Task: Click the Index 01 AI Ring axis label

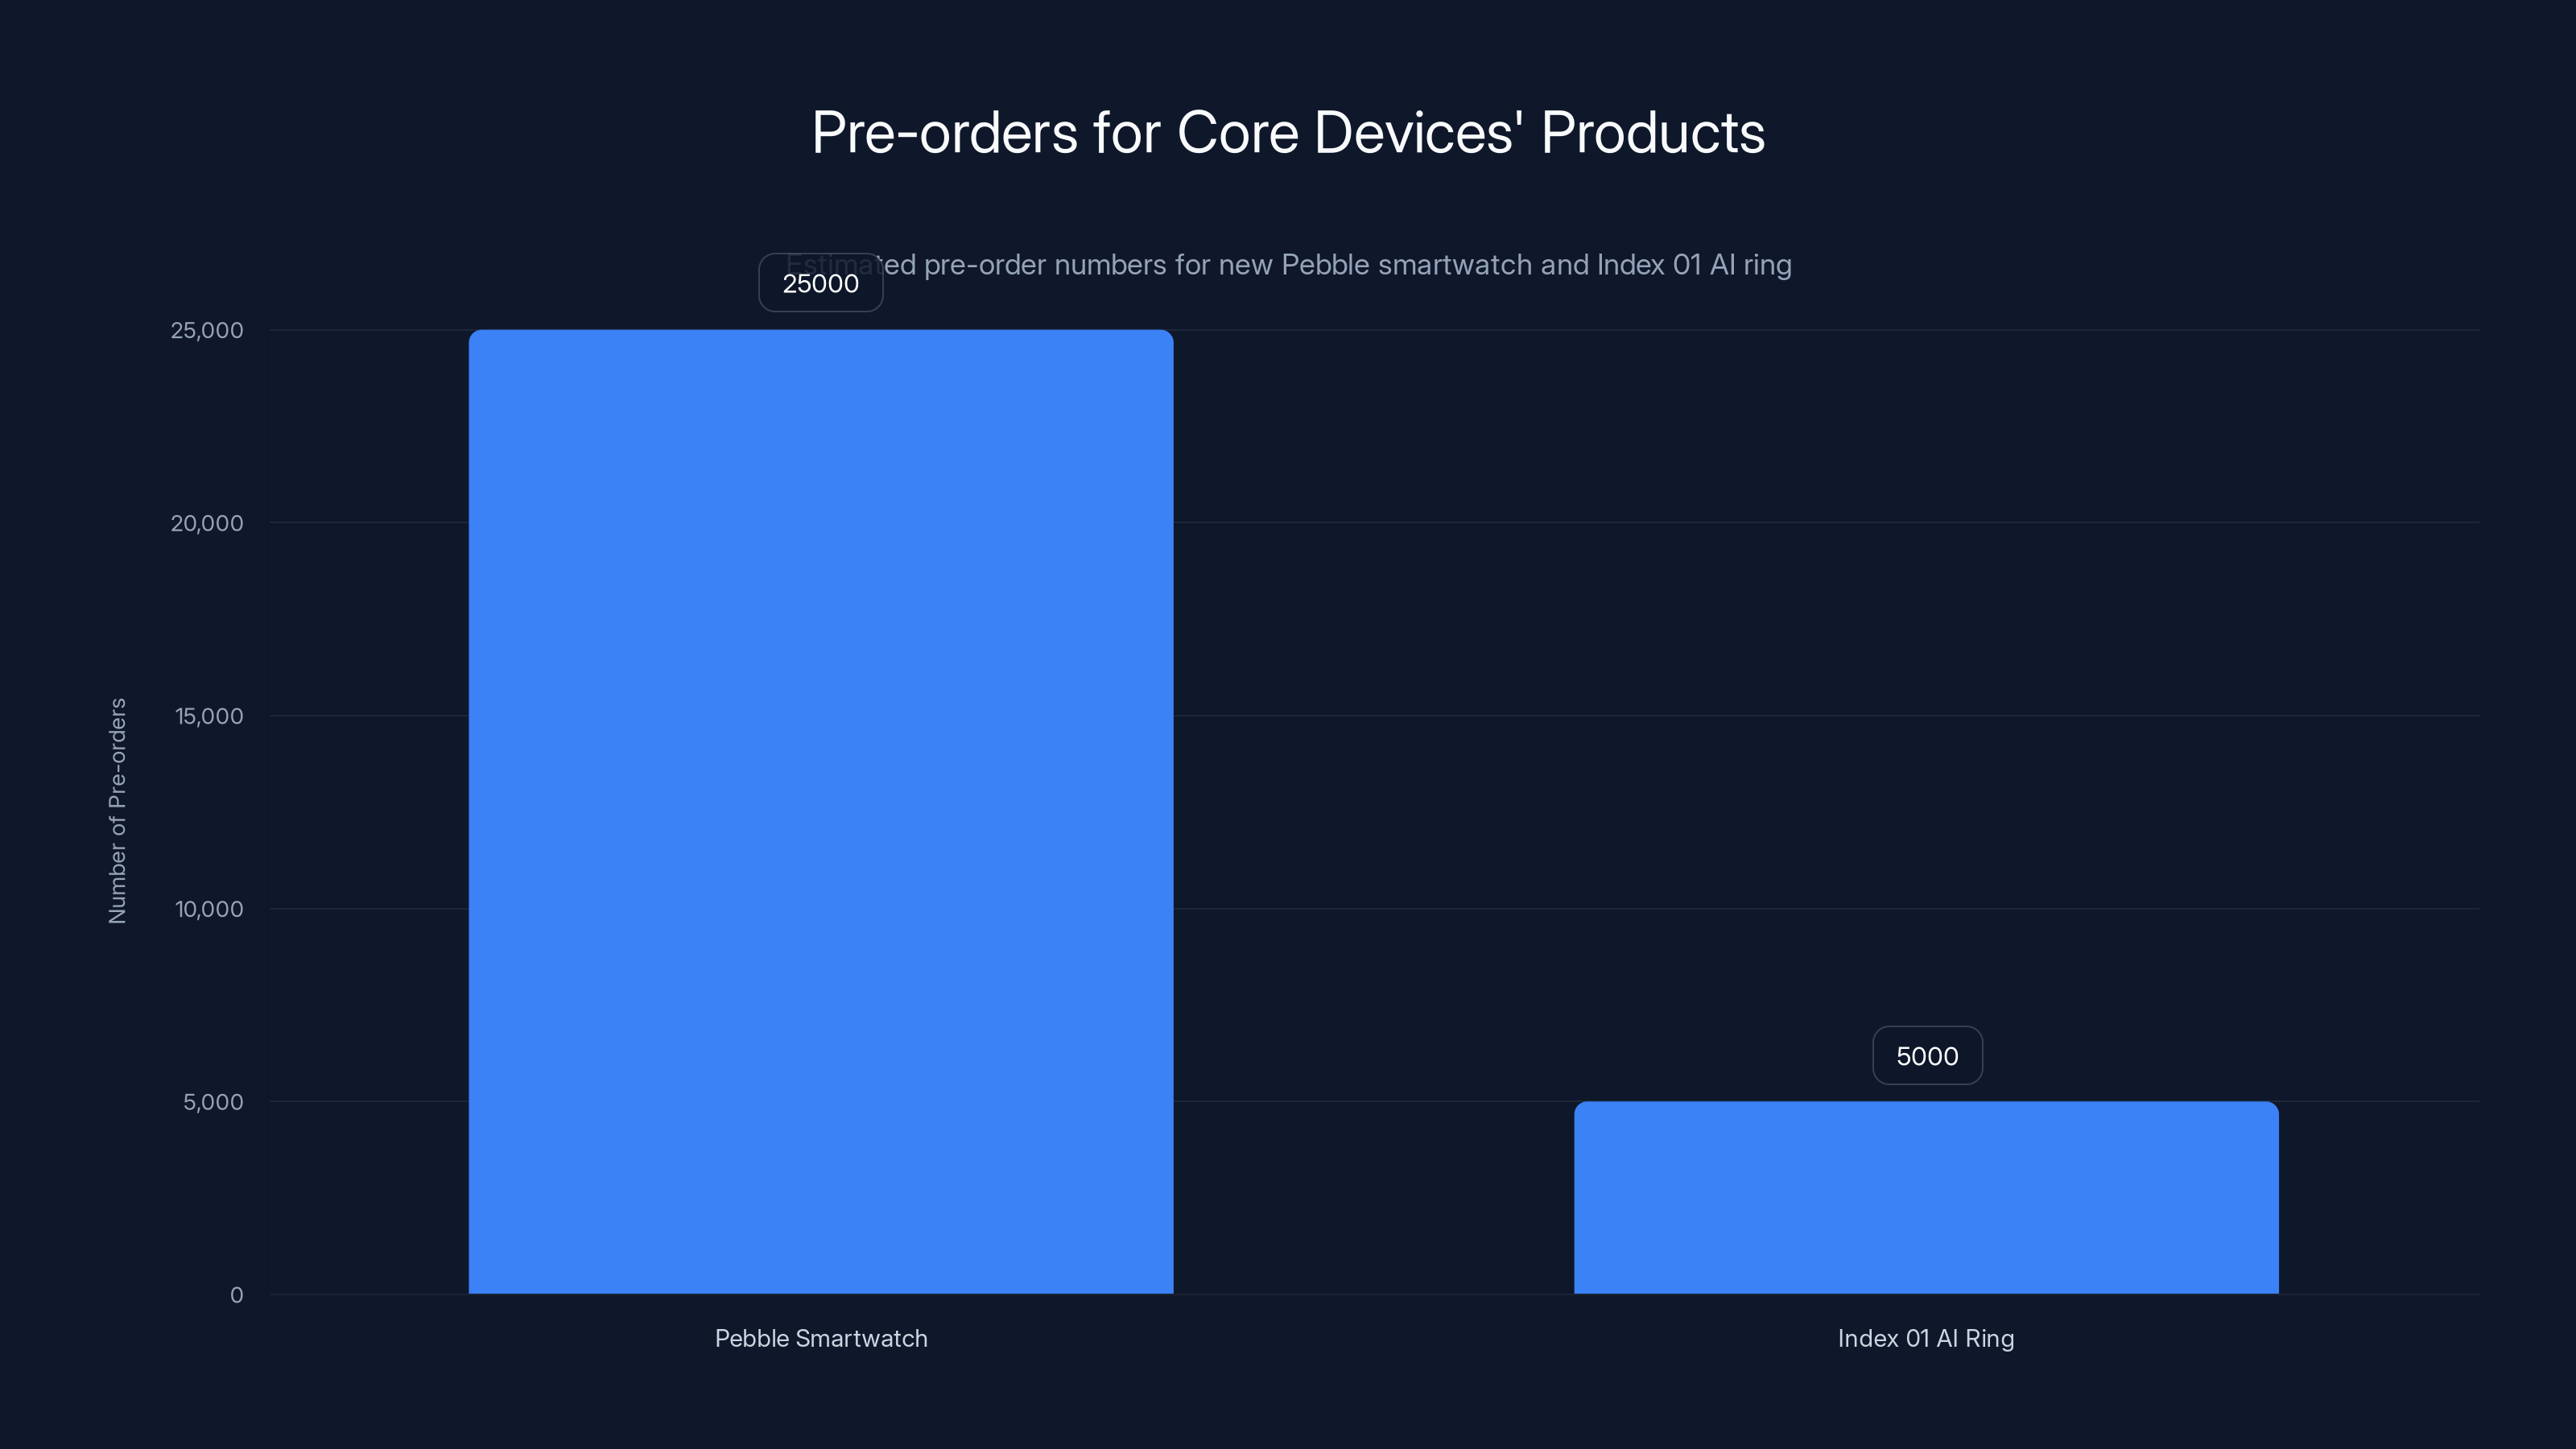Action: [x=1926, y=1338]
